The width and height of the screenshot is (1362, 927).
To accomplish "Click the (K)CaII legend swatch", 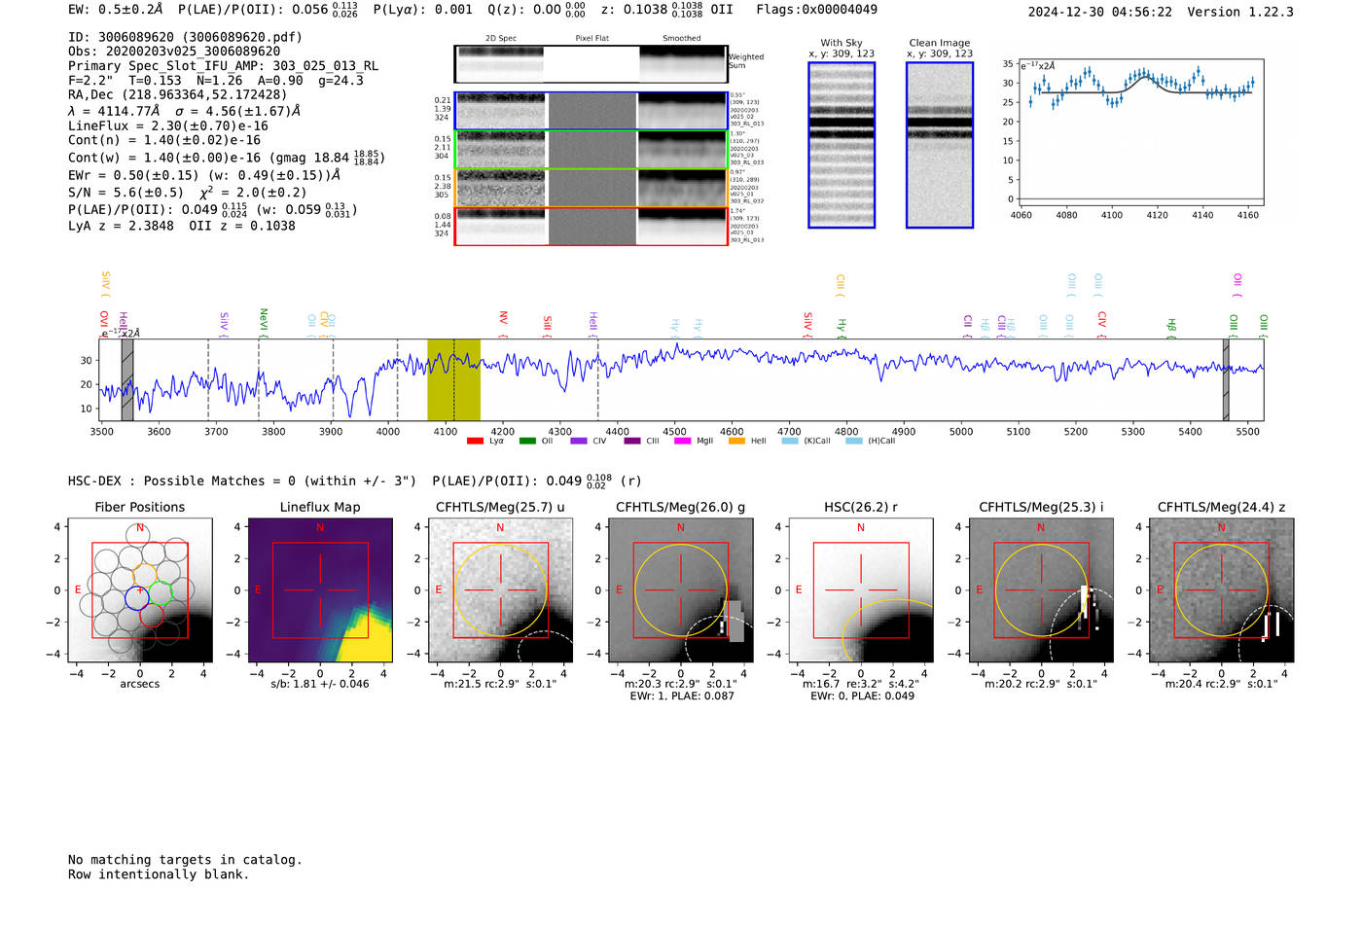I will click(x=790, y=441).
